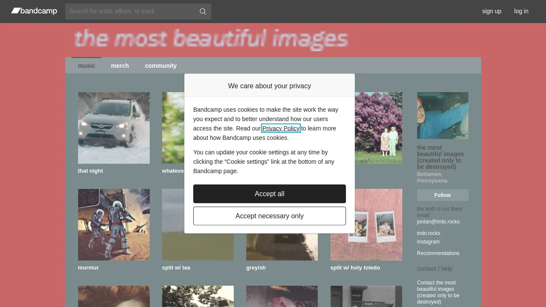The image size is (546, 307).
Task: Open the Privacy Policy link
Action: (281, 128)
